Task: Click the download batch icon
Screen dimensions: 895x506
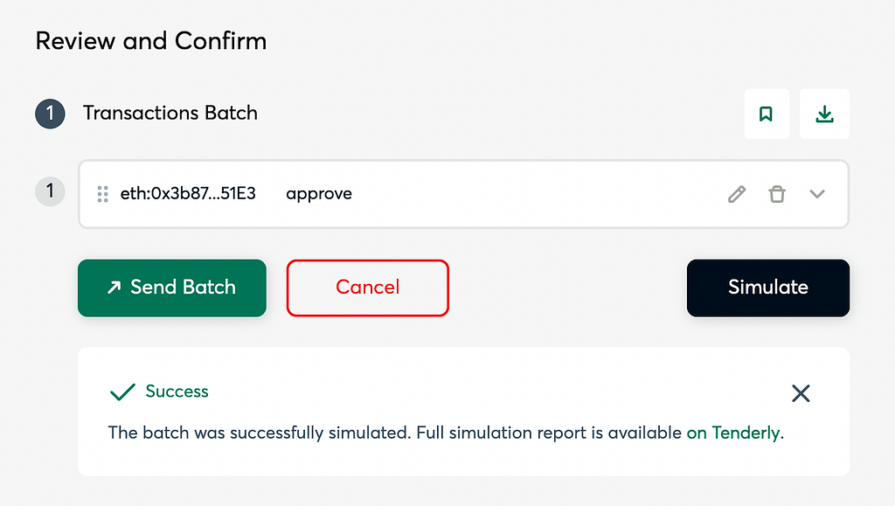Action: pyautogui.click(x=824, y=114)
